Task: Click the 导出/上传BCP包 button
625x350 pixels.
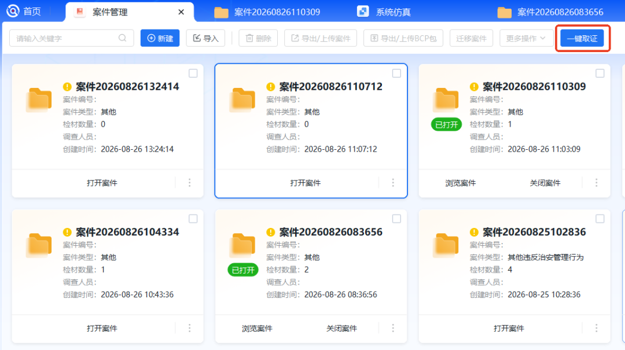Action: coord(403,38)
